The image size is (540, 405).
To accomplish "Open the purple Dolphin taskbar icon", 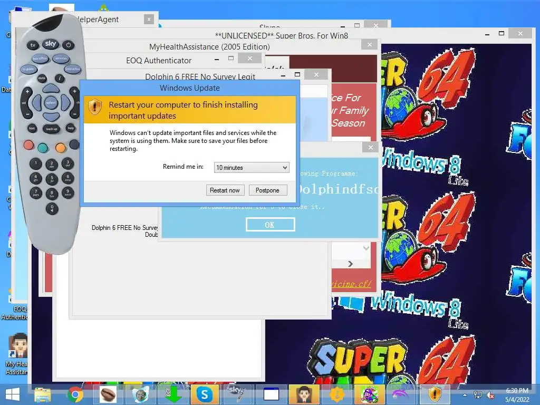I will point(401,394).
